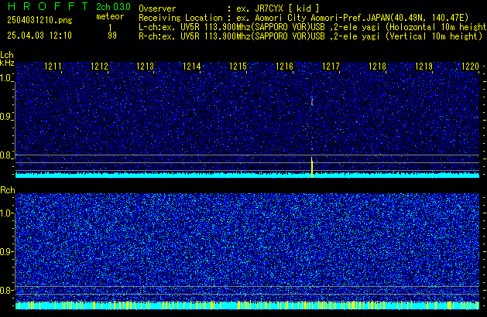Screen dimensions: 487x317
Task: Click the value 99 under meteor
Action: (112, 36)
